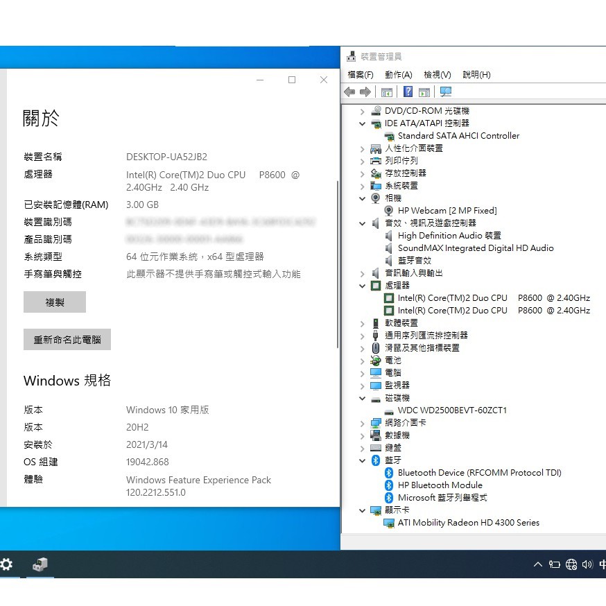Open the 檔案(F) menu
Image resolution: width=606 pixels, height=606 pixels.
[360, 74]
